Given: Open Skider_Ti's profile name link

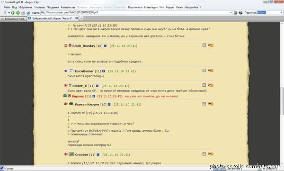Looking at the screenshot, I should pos(80,86).
